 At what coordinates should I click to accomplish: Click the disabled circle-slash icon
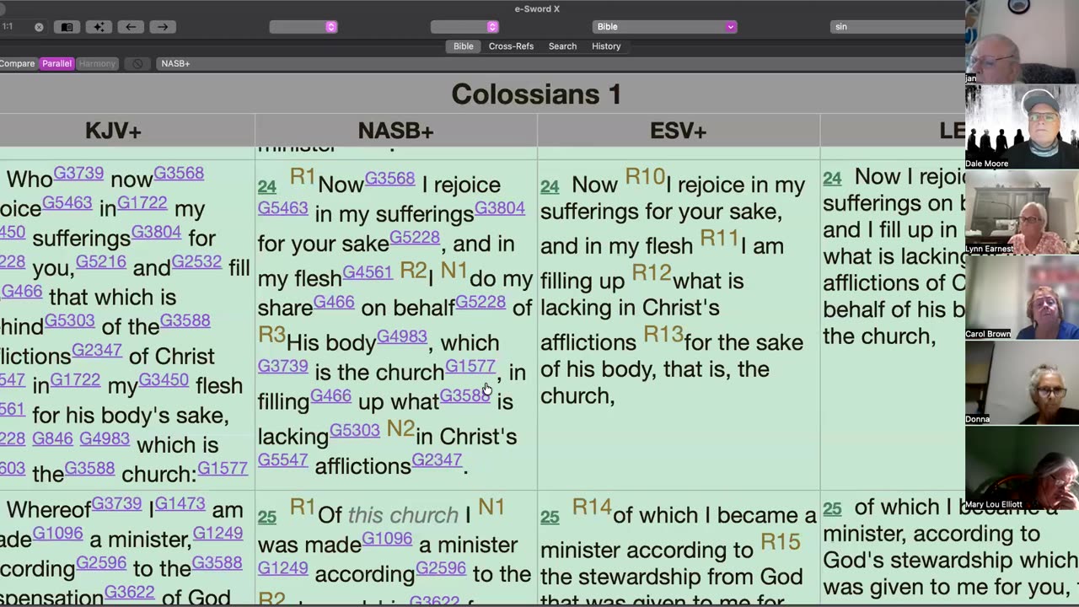[137, 63]
